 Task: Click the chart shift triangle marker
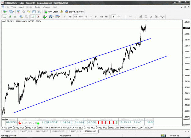(146, 20)
